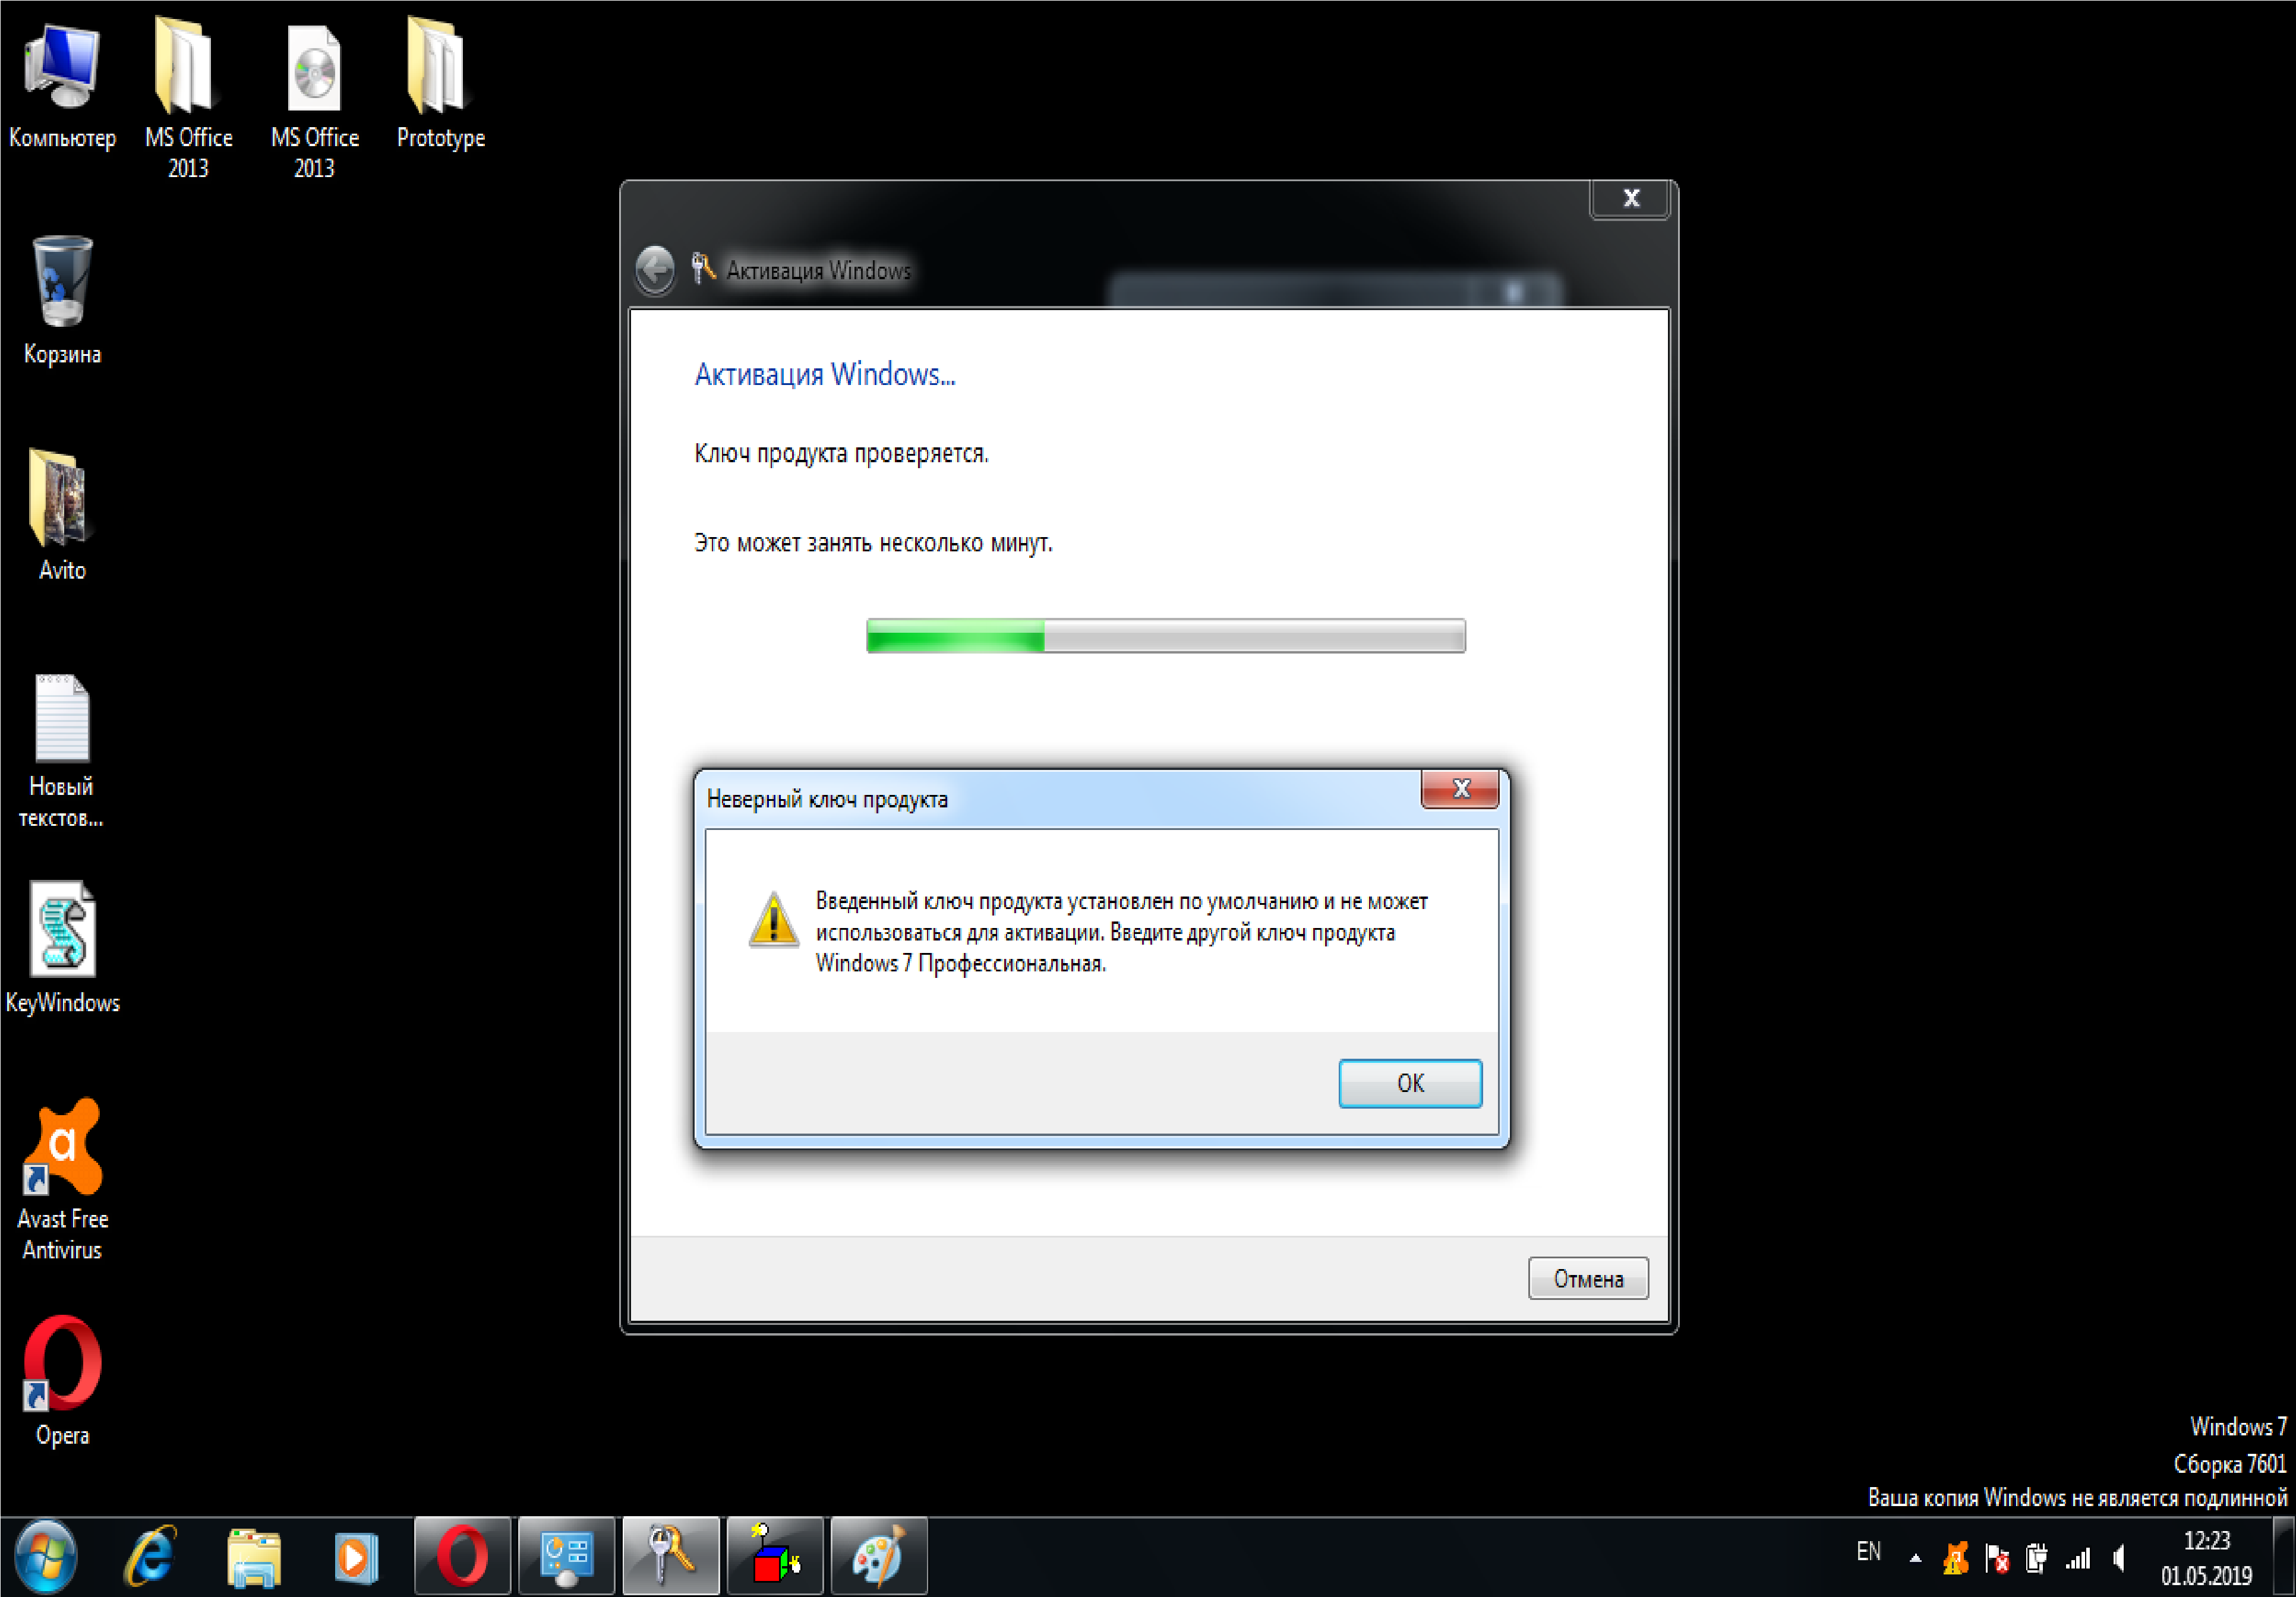2296x1597 pixels.
Task: Select the Opera desktop shortcut
Action: 62,1380
